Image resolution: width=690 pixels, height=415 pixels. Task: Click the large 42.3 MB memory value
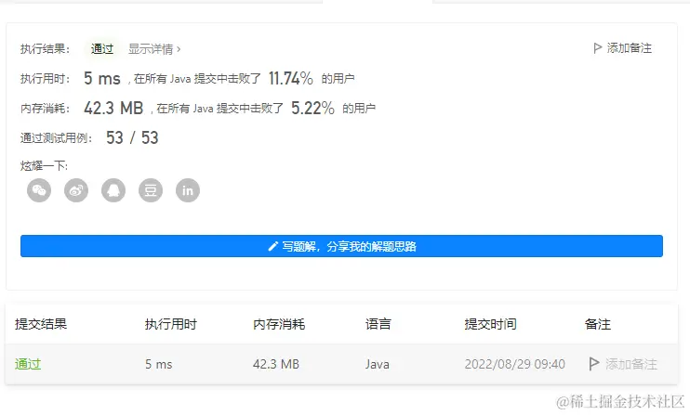click(113, 108)
